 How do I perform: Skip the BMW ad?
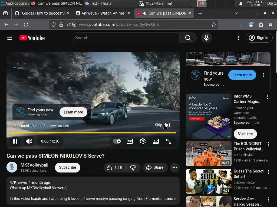click(x=162, y=125)
